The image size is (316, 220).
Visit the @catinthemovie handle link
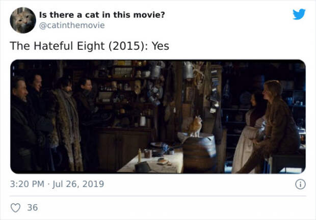point(72,25)
